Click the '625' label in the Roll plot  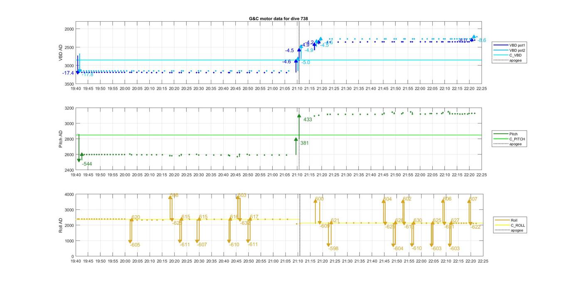pyautogui.click(x=437, y=221)
